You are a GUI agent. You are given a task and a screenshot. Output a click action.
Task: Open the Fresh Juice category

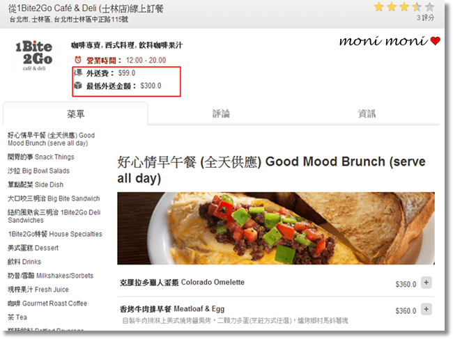point(38,290)
